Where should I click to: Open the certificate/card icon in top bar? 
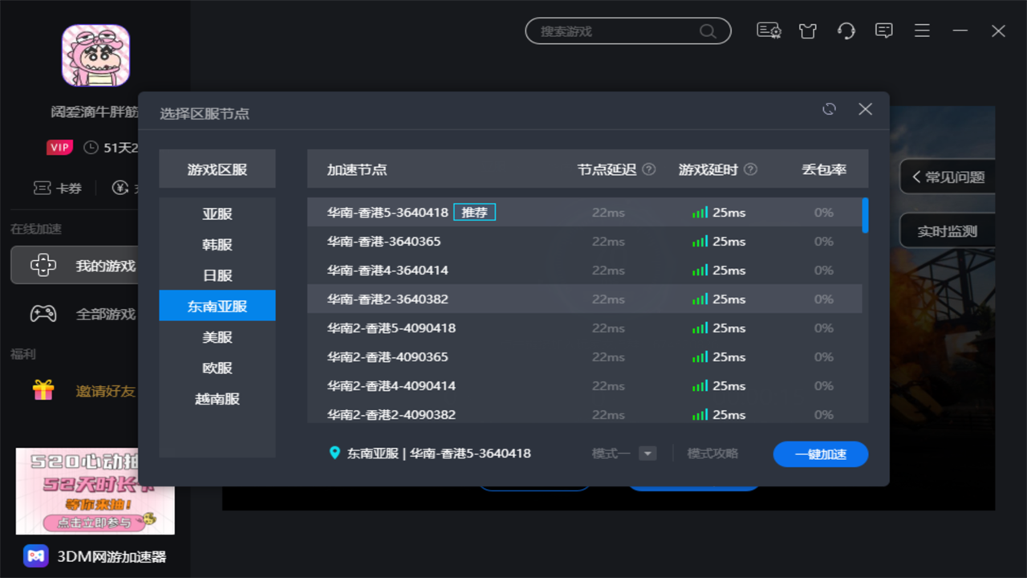tap(769, 31)
